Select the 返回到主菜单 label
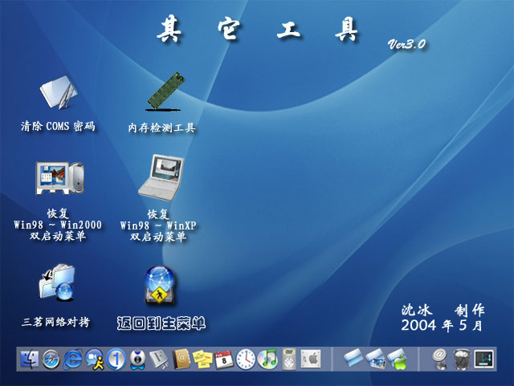514x386 pixels. click(x=161, y=323)
